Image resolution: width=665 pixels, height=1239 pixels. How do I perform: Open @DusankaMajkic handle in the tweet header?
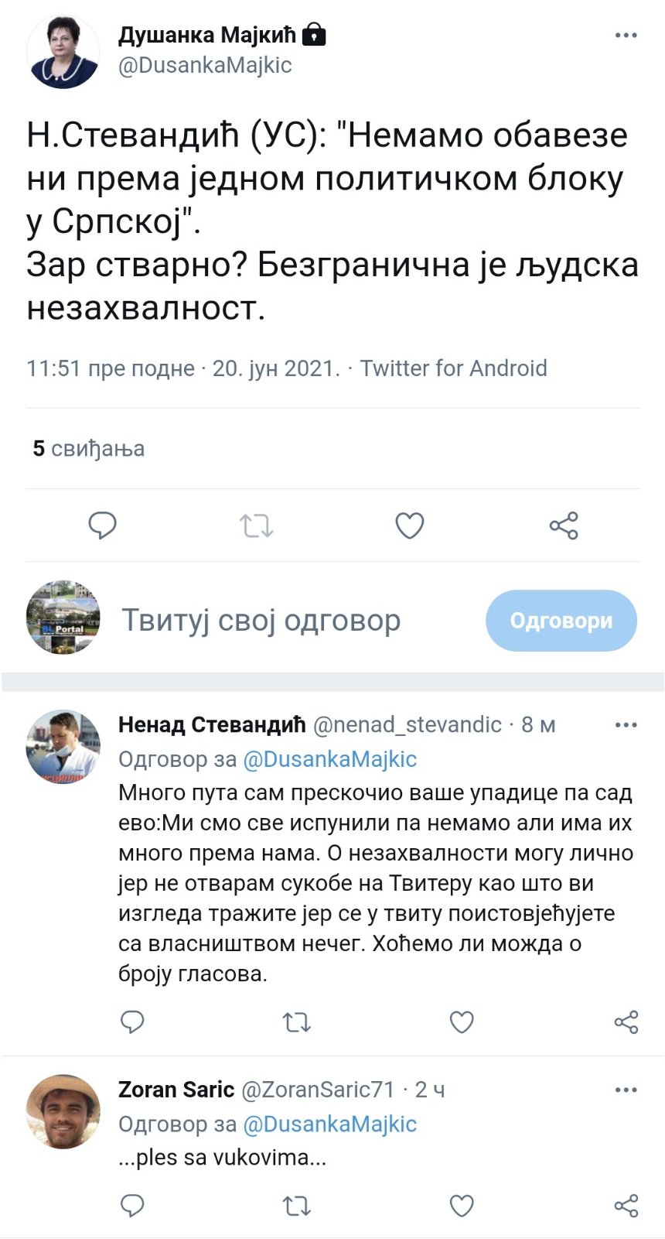[205, 66]
